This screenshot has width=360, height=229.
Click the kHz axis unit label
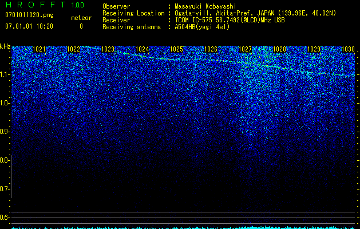tap(5, 46)
